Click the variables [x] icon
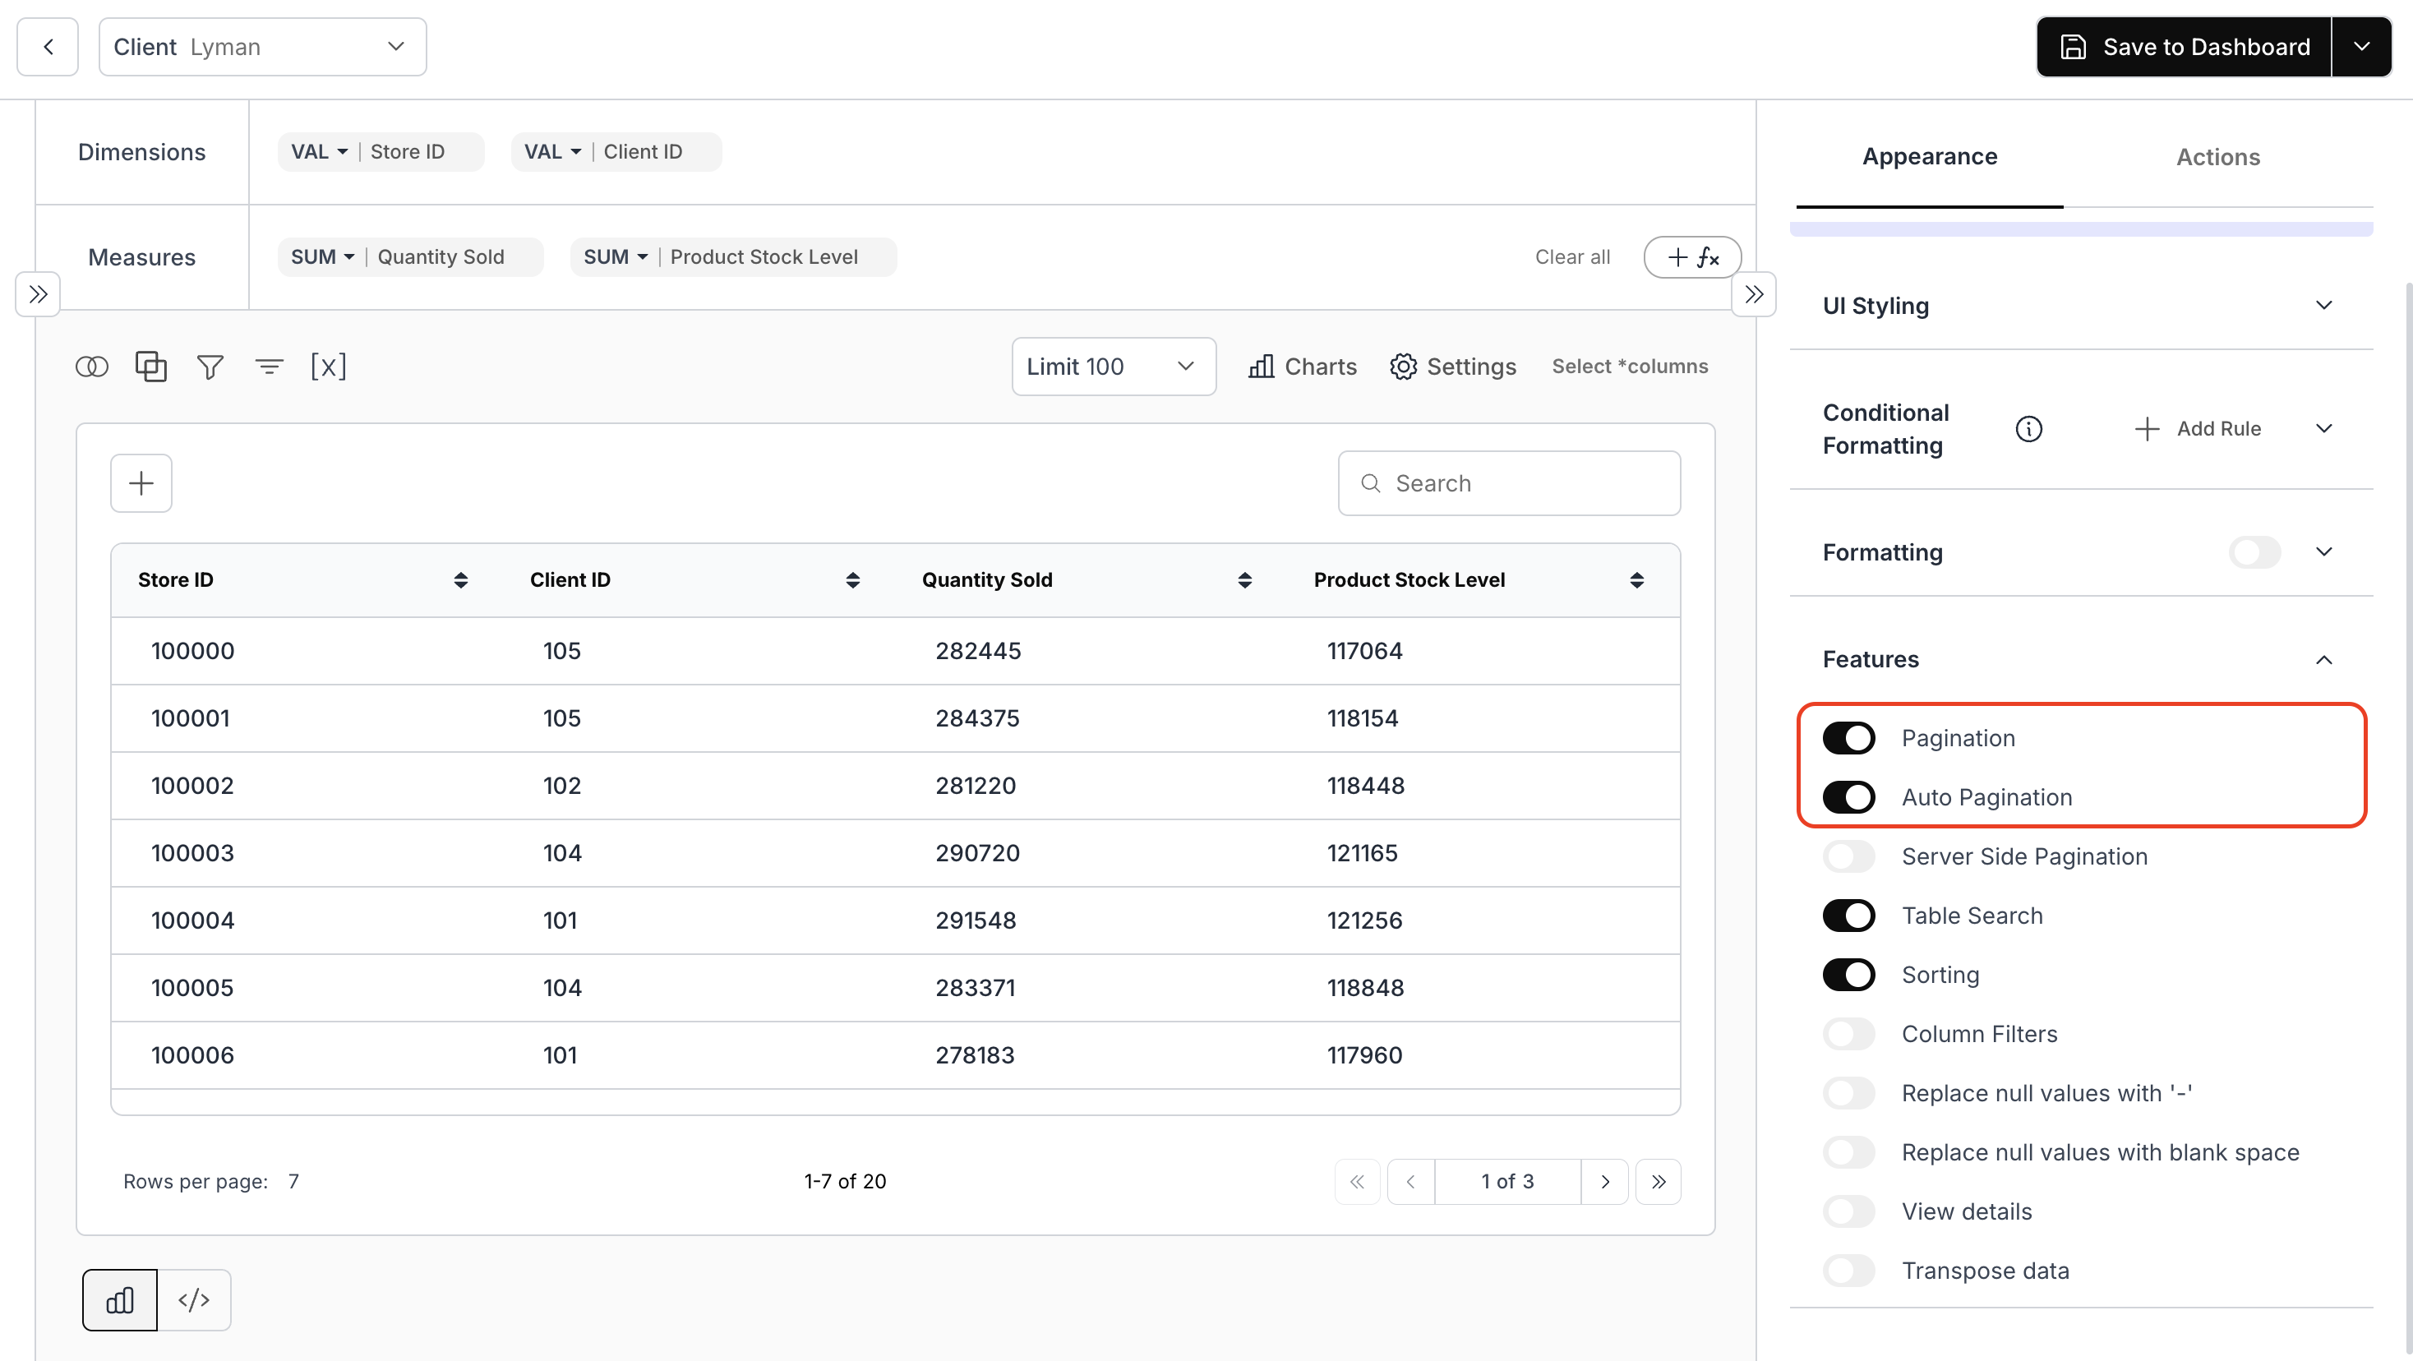Viewport: 2413px width, 1361px height. 328,367
